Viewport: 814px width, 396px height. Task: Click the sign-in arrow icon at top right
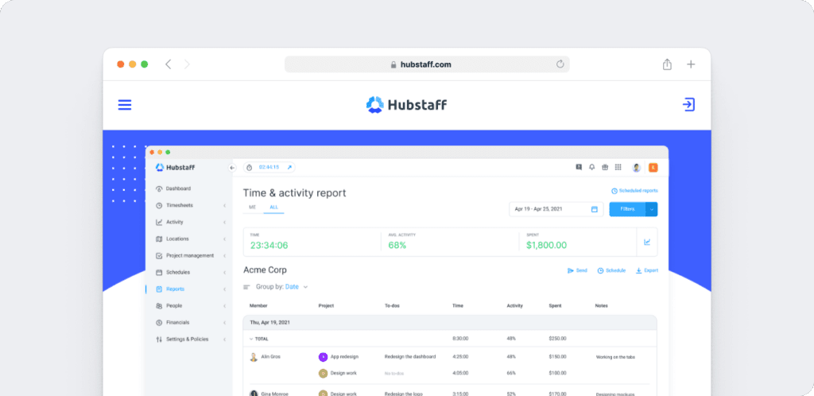688,104
